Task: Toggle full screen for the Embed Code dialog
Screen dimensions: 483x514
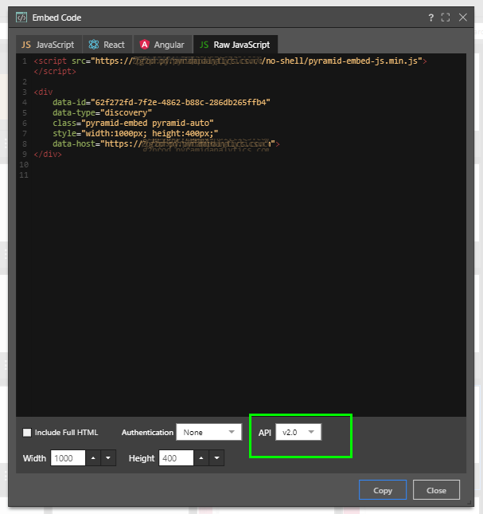Action: (x=446, y=18)
